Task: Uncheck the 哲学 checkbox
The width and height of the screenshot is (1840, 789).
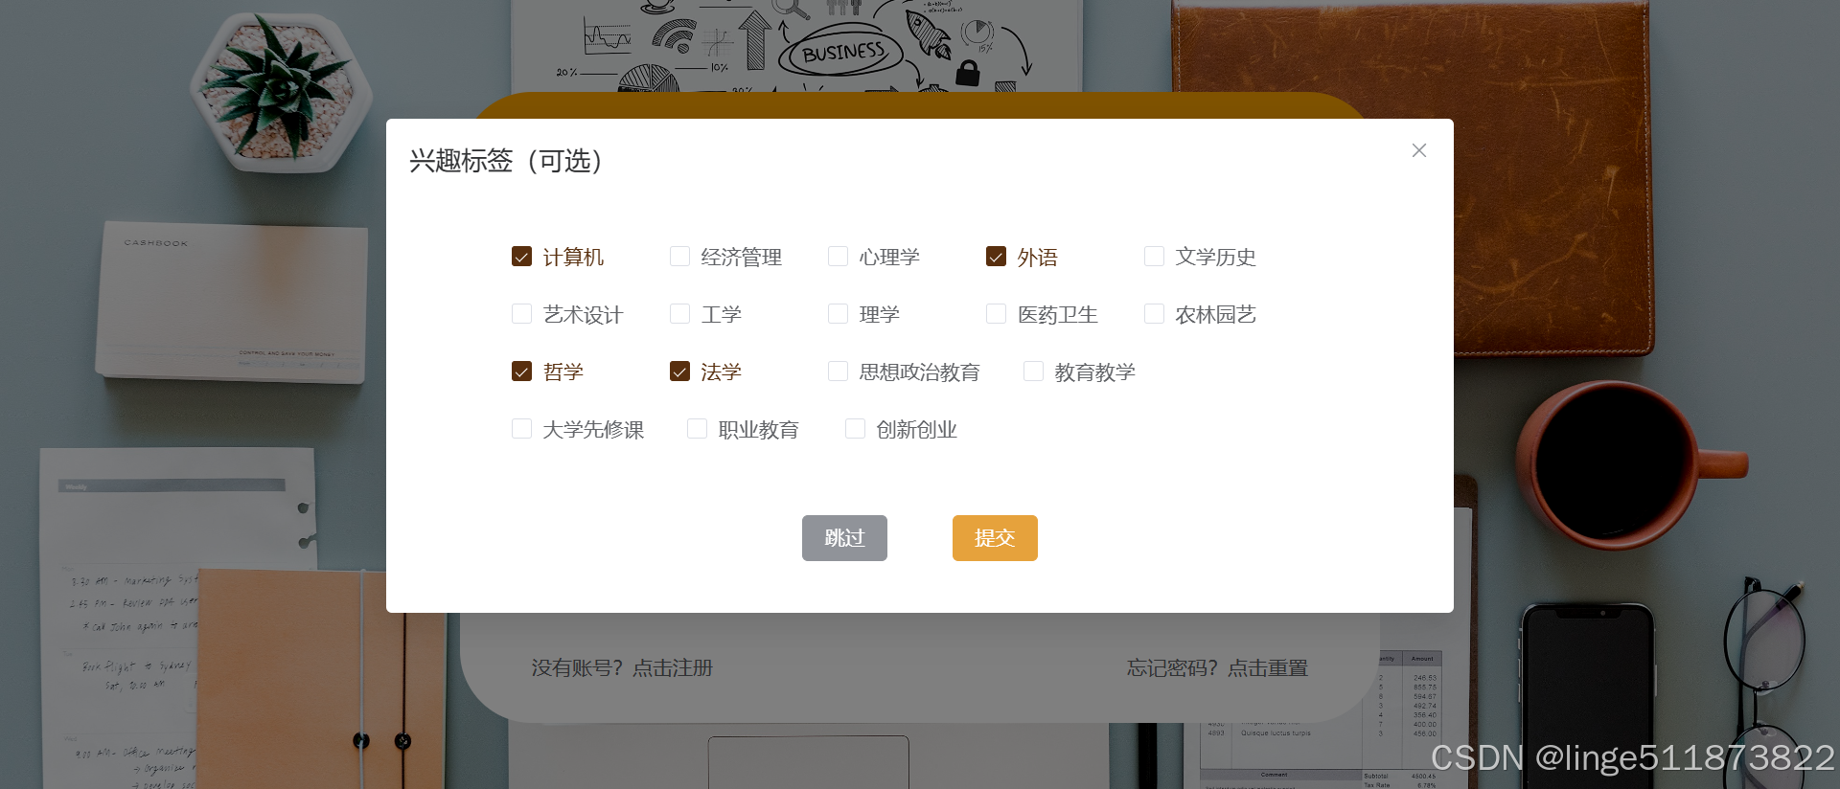Action: pyautogui.click(x=521, y=372)
